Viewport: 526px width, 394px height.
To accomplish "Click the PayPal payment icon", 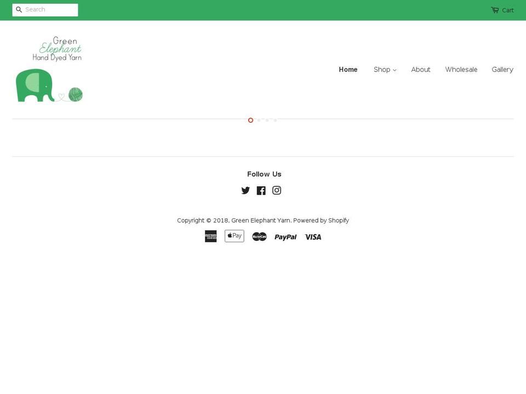I will [x=285, y=237].
